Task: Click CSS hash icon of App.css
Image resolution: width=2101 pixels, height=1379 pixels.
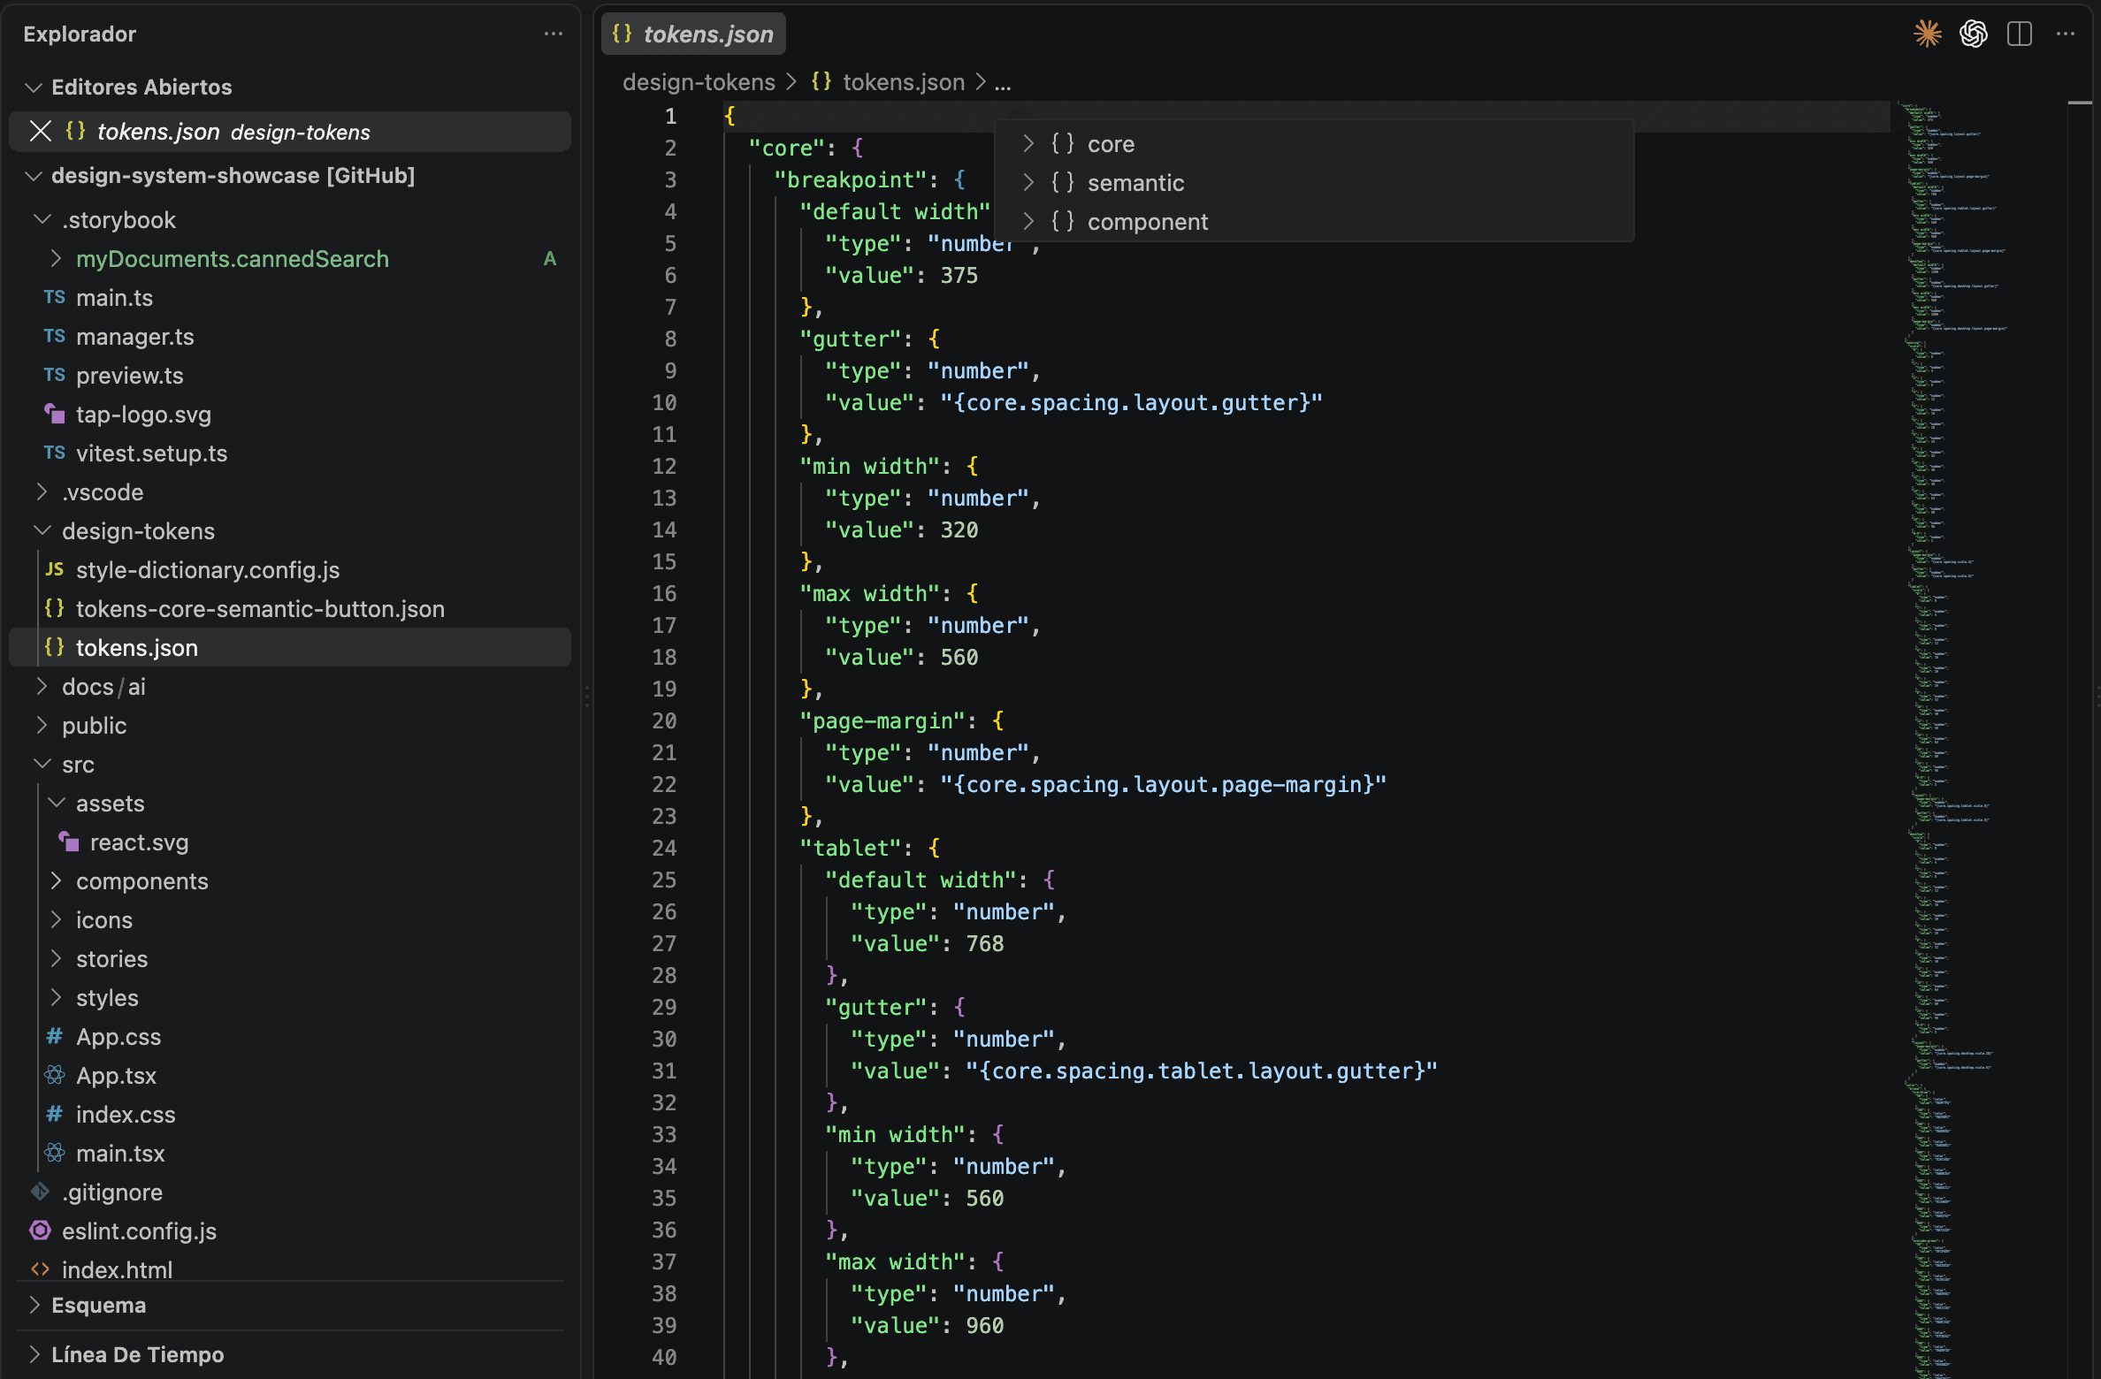Action: pos(55,1036)
